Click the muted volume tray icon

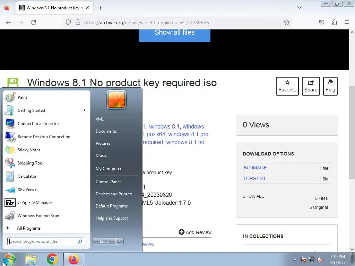click(x=320, y=260)
